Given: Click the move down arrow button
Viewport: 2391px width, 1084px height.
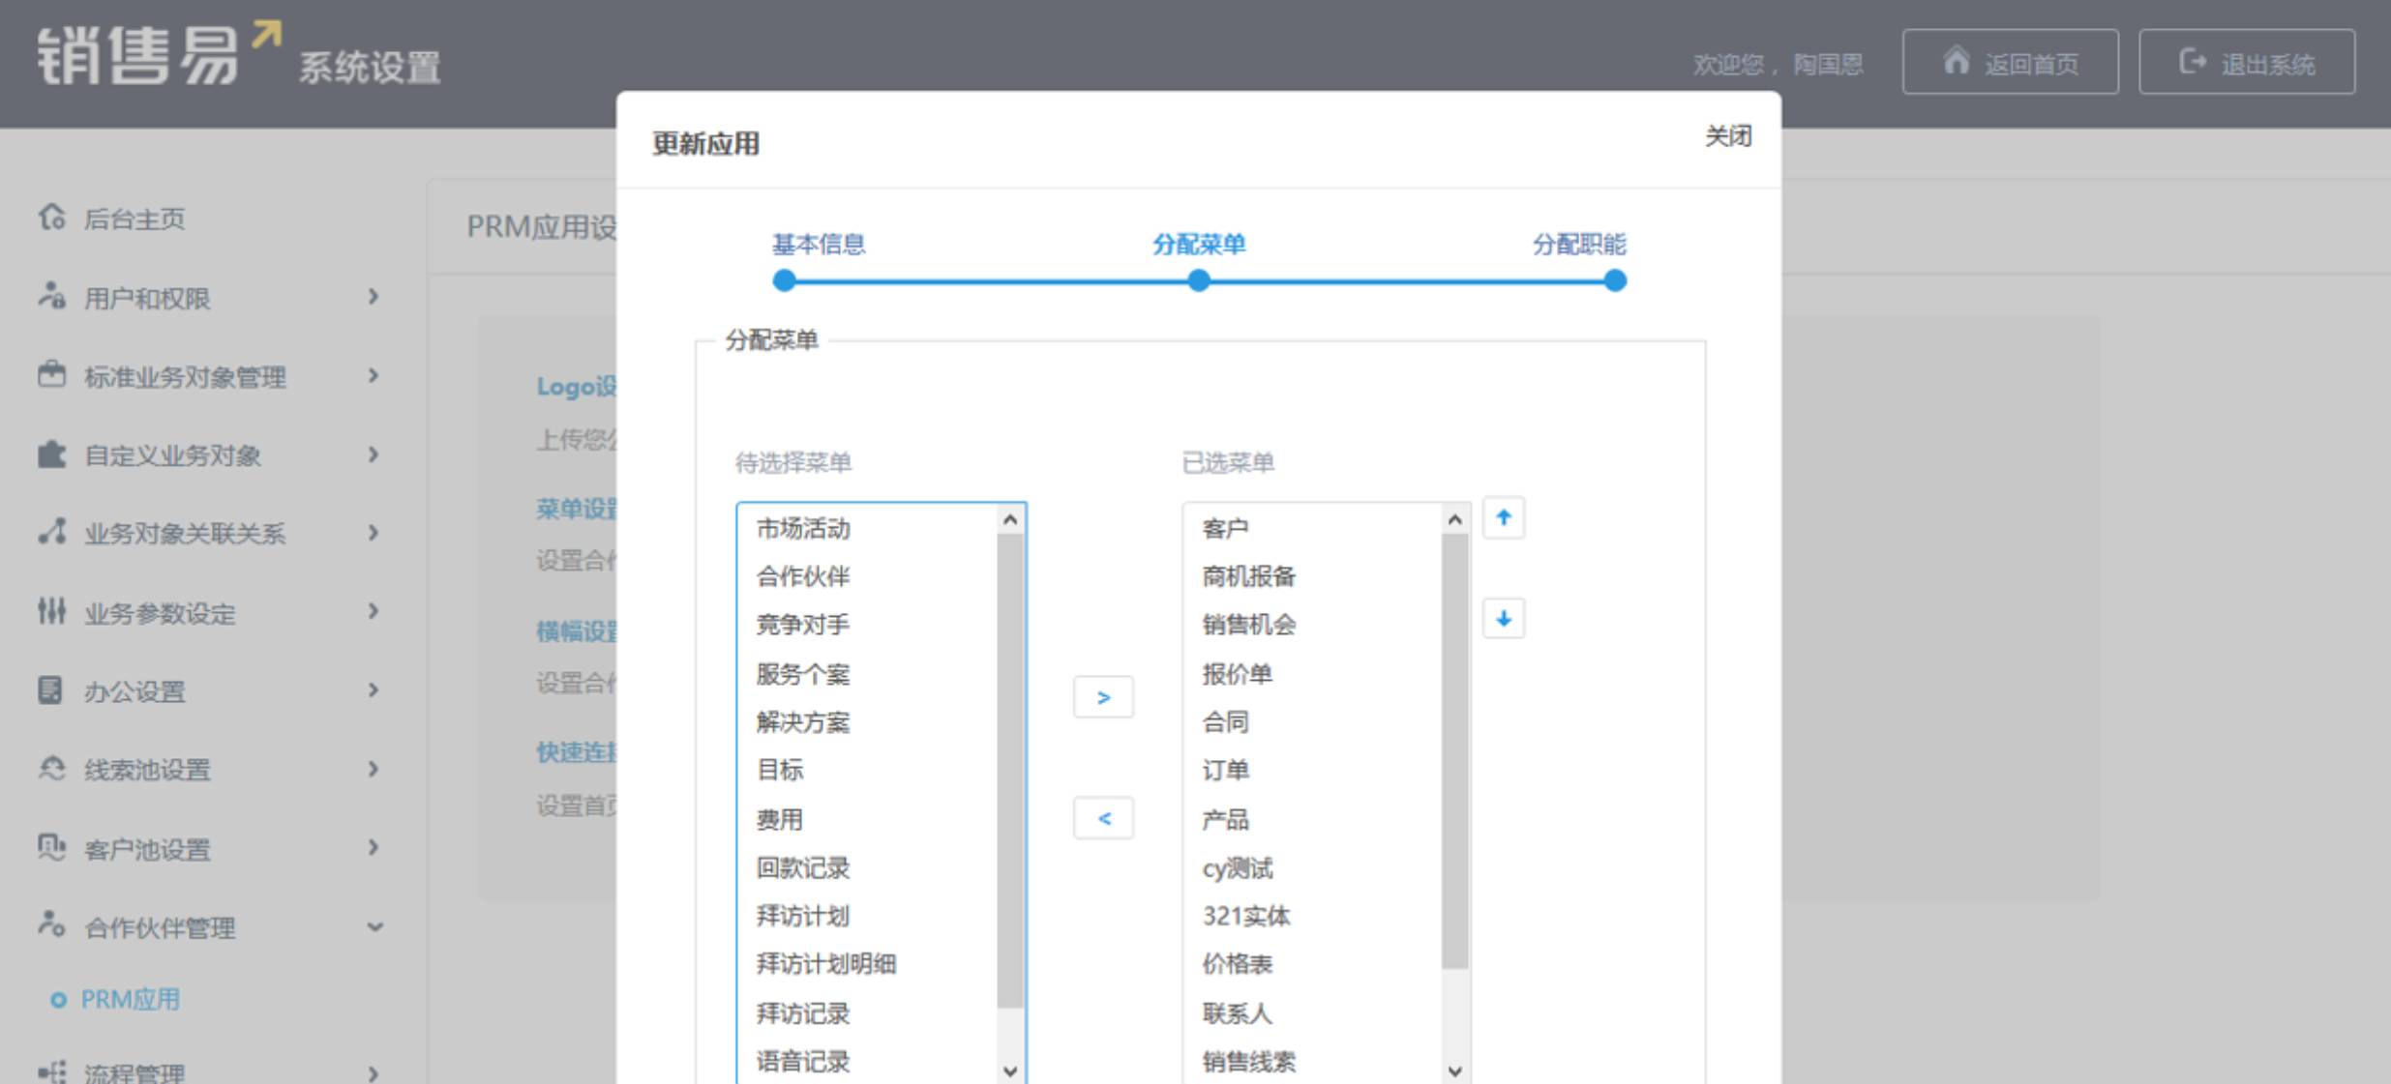Looking at the screenshot, I should [x=1503, y=619].
